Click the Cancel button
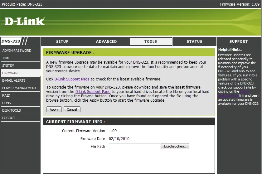Viewport: 262px width, 174px height. pos(72,109)
